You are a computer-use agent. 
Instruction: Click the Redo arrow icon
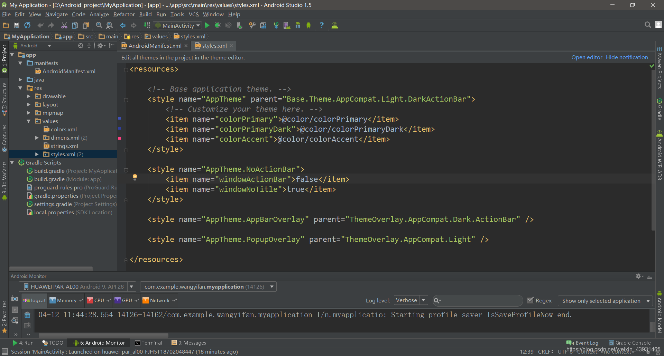tap(51, 25)
